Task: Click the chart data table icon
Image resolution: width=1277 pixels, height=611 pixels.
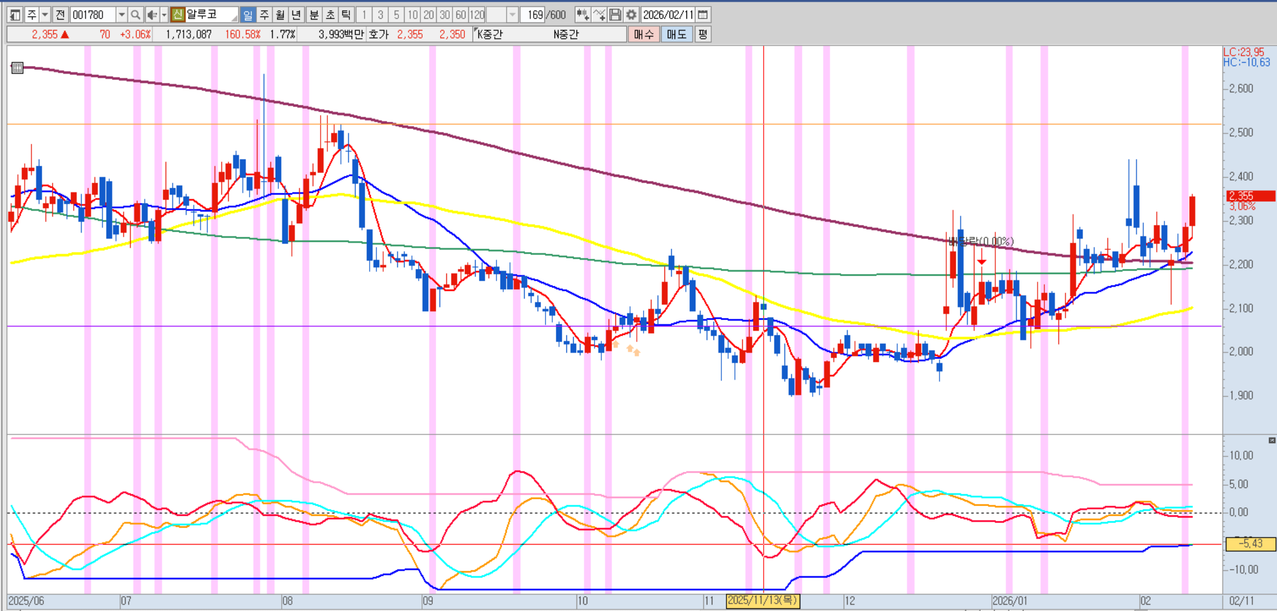Action: (x=17, y=68)
